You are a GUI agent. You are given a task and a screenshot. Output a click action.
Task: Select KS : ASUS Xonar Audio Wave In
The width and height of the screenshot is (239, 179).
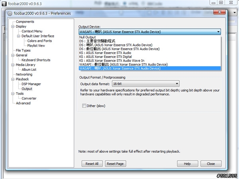tap(150, 60)
